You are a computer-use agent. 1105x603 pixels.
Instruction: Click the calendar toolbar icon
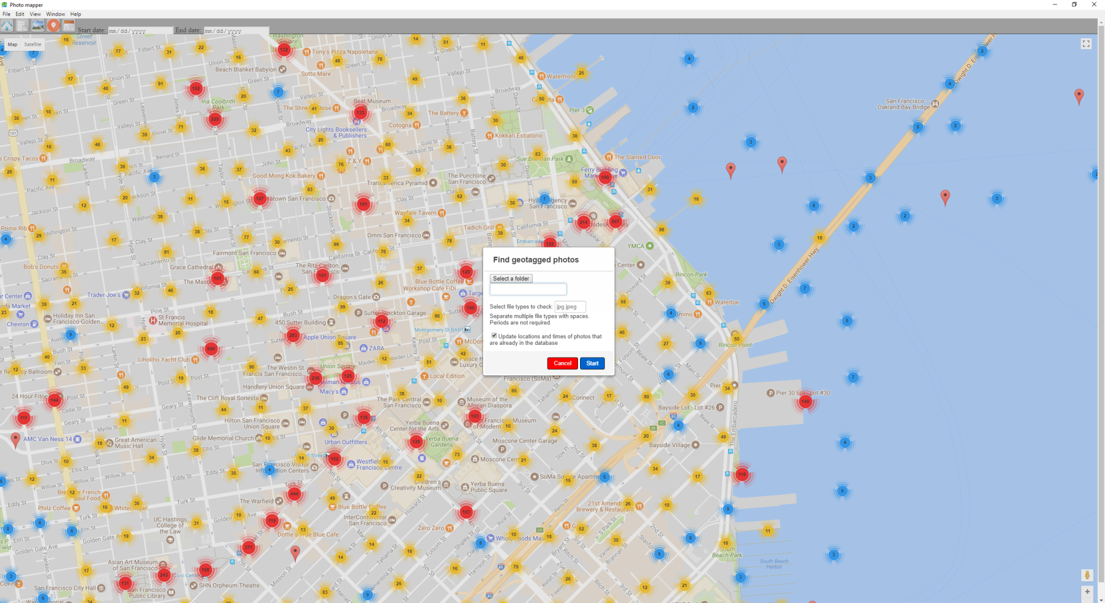pyautogui.click(x=69, y=26)
